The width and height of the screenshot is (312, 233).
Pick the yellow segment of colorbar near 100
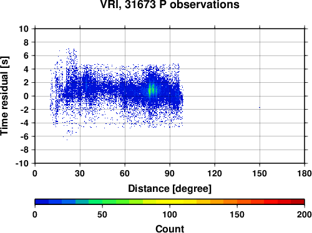170,202
